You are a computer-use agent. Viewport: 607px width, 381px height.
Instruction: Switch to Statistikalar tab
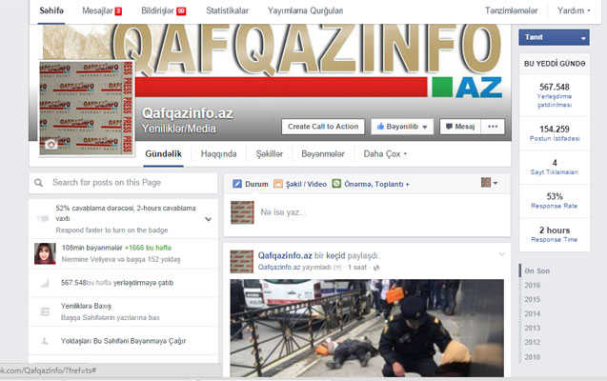tap(227, 10)
